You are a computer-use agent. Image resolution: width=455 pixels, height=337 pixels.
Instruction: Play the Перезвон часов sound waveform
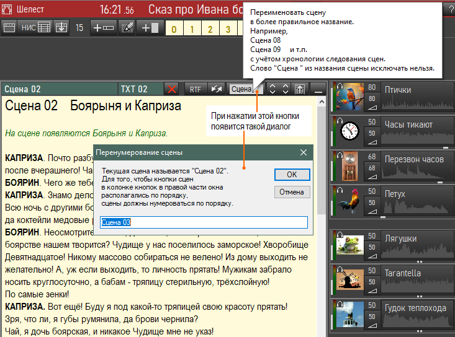[x=417, y=166]
